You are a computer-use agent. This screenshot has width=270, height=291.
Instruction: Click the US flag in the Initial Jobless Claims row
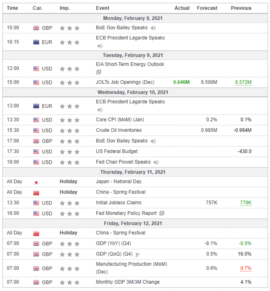[x=36, y=203]
